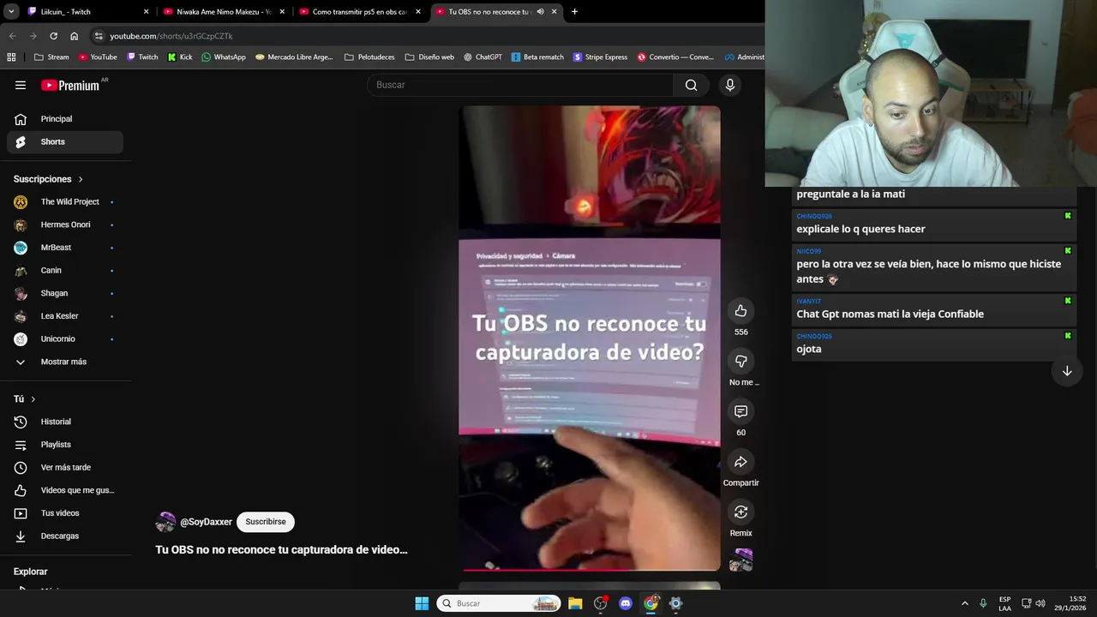Click the red progress bar of the short
Viewport: 1097px width, 617px height.
point(590,569)
